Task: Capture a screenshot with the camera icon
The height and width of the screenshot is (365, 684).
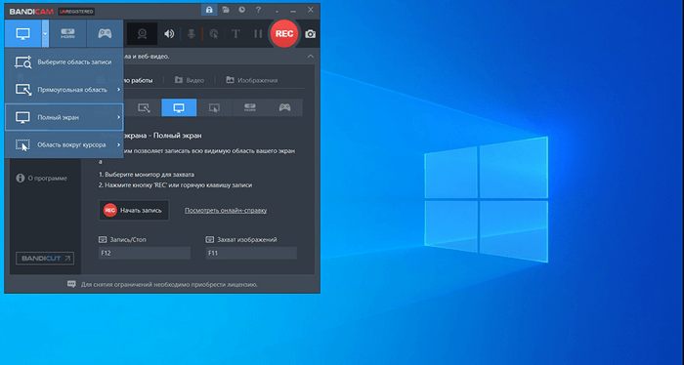Action: pyautogui.click(x=310, y=34)
